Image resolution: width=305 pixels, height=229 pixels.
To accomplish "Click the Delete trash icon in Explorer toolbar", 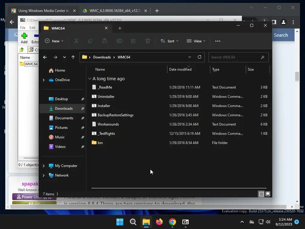I will click(148, 41).
